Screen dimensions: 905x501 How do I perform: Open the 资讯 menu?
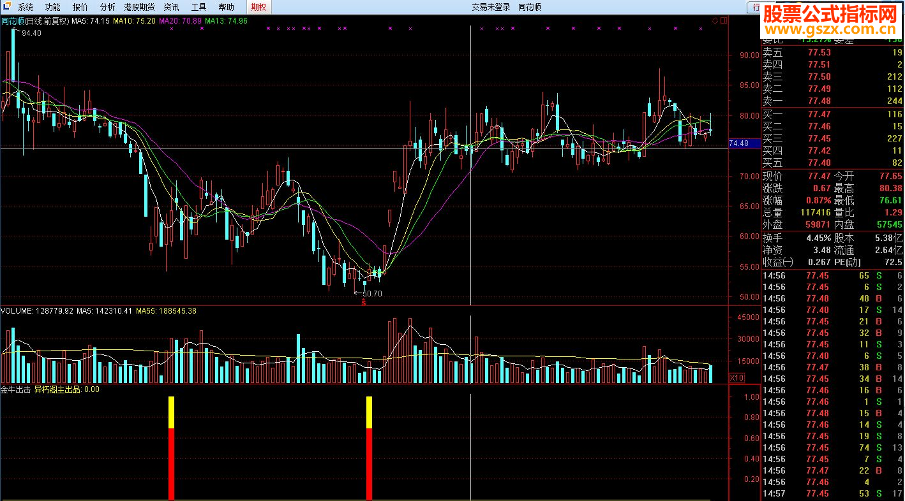[171, 7]
